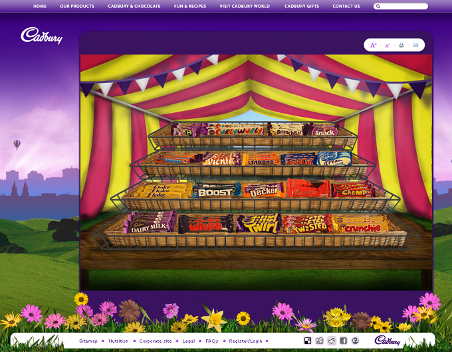Select the Dream bar product
This screenshot has width=452, height=352.
(x=334, y=159)
